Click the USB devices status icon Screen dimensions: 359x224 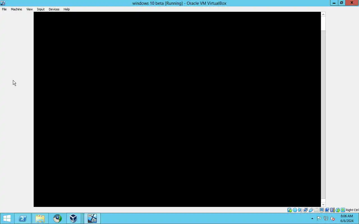point(311,210)
